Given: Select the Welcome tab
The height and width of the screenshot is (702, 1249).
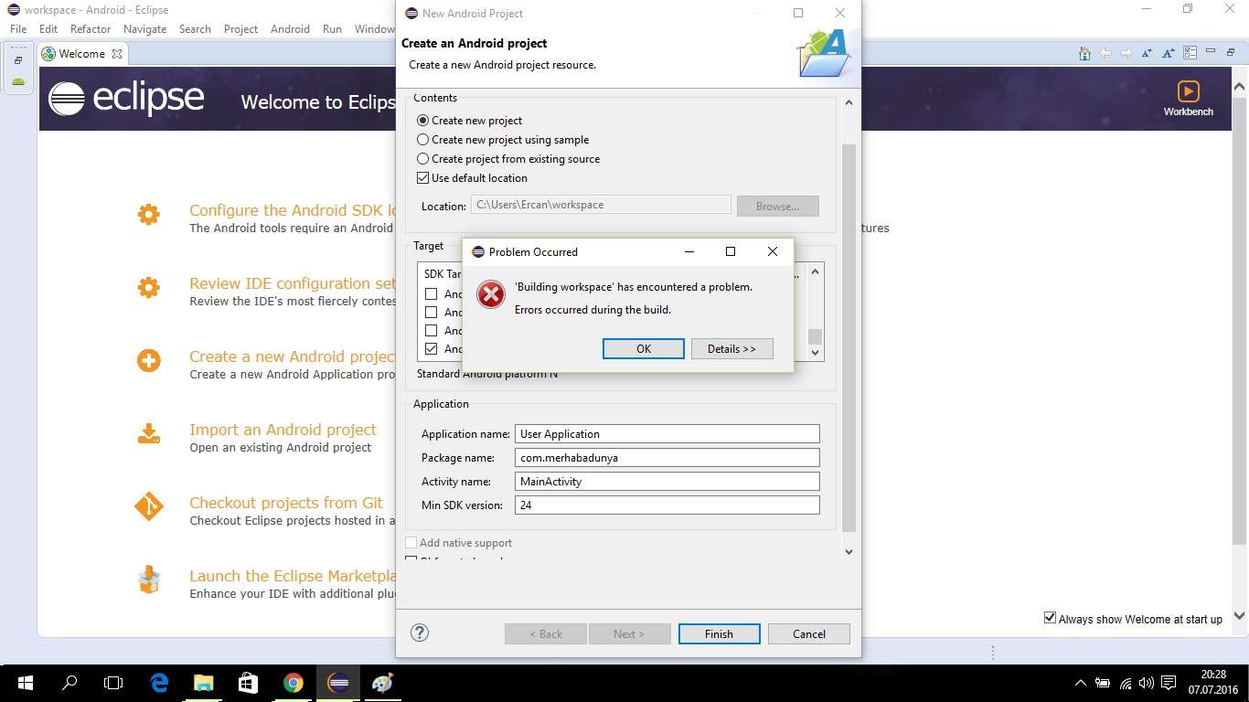Looking at the screenshot, I should [81, 54].
